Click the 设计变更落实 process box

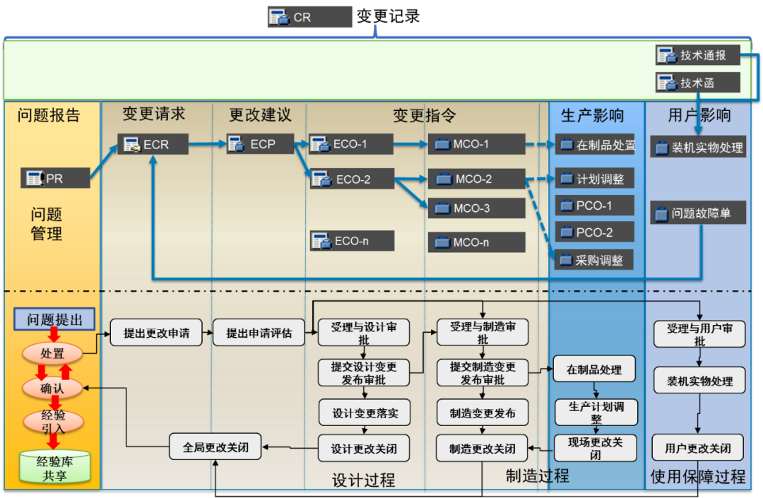pyautogui.click(x=365, y=413)
